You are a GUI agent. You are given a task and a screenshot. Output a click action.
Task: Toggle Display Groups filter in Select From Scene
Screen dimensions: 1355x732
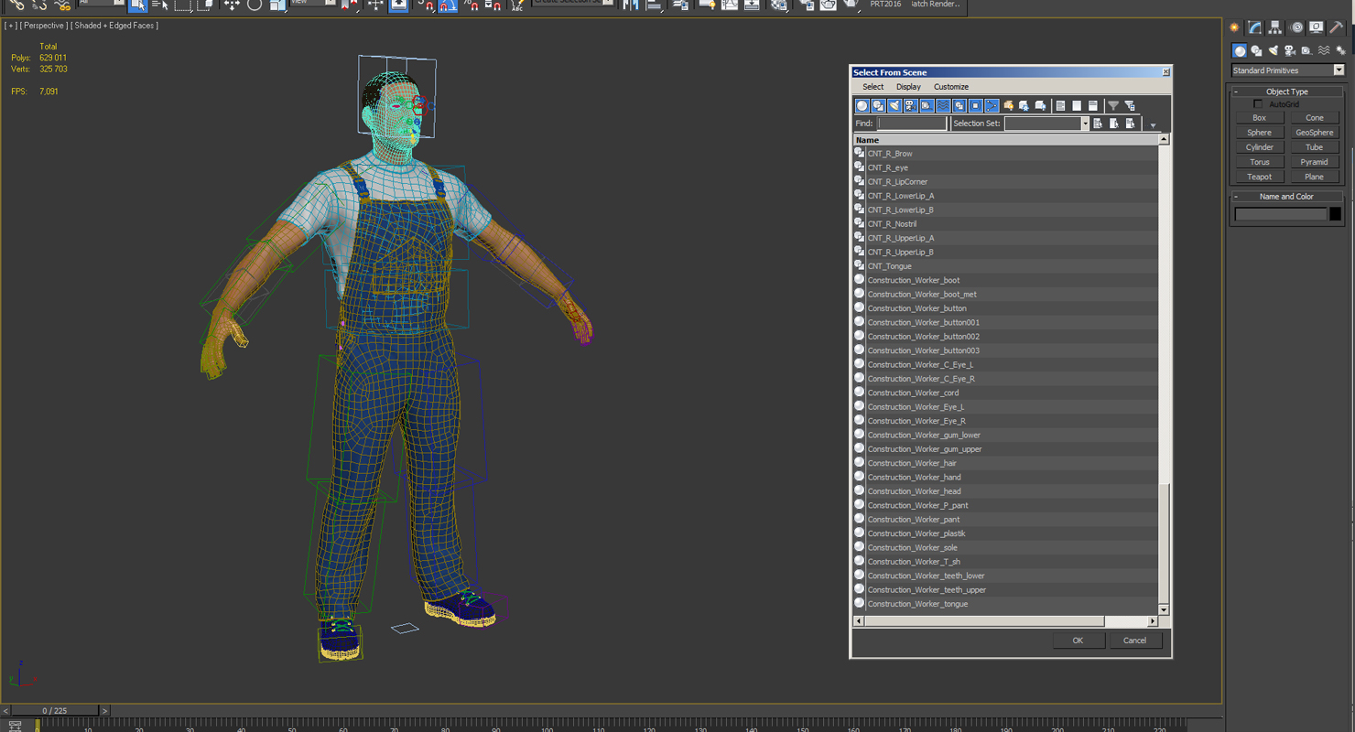(959, 106)
